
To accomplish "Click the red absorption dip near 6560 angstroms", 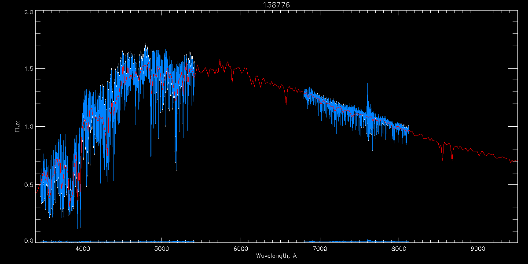I will coord(286,101).
